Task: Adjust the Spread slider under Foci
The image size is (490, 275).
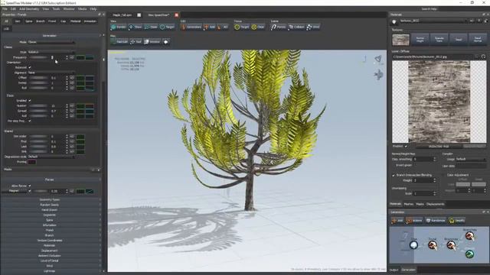Action: tap(38, 111)
